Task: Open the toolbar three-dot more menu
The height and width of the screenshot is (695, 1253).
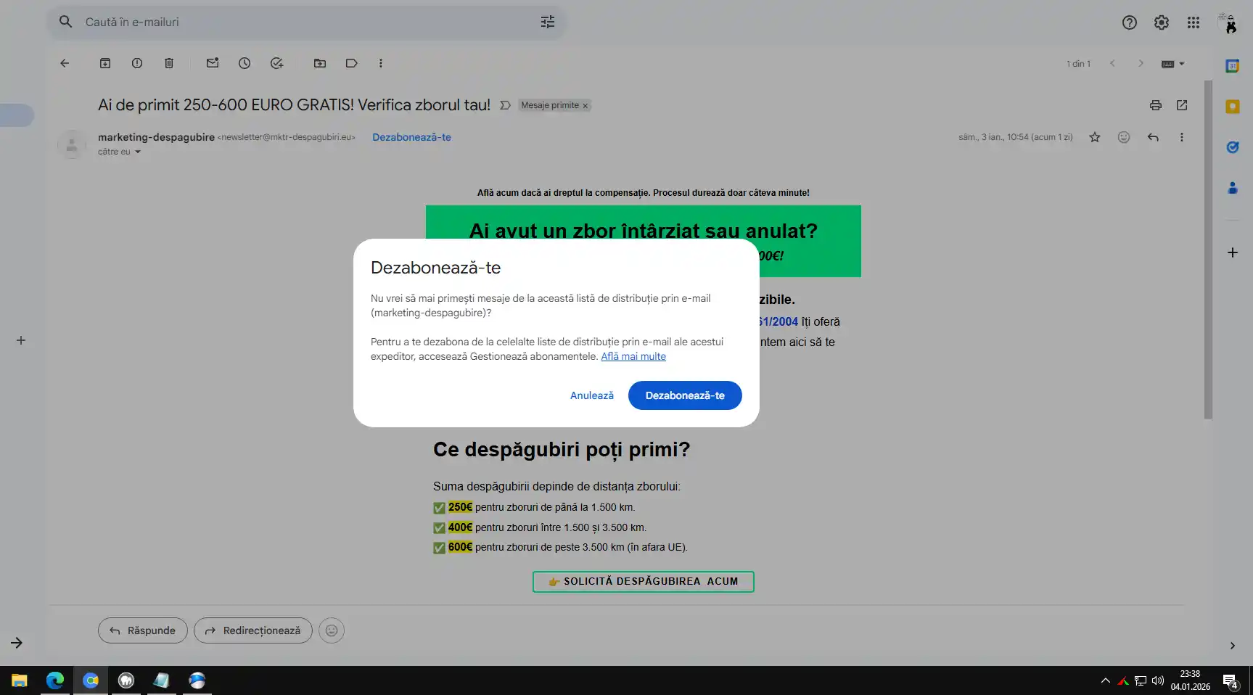Action: [380, 63]
